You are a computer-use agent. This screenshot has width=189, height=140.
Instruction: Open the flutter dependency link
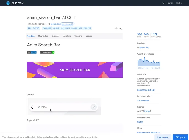coord(140,122)
